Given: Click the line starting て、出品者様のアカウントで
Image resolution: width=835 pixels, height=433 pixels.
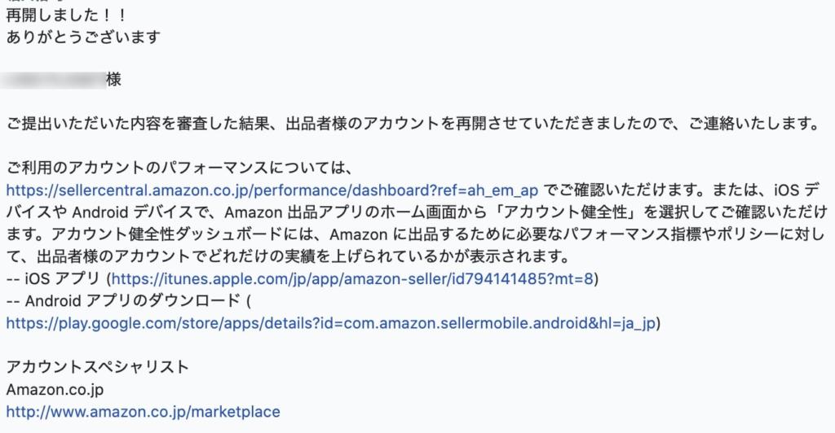Looking at the screenshot, I should [x=288, y=256].
